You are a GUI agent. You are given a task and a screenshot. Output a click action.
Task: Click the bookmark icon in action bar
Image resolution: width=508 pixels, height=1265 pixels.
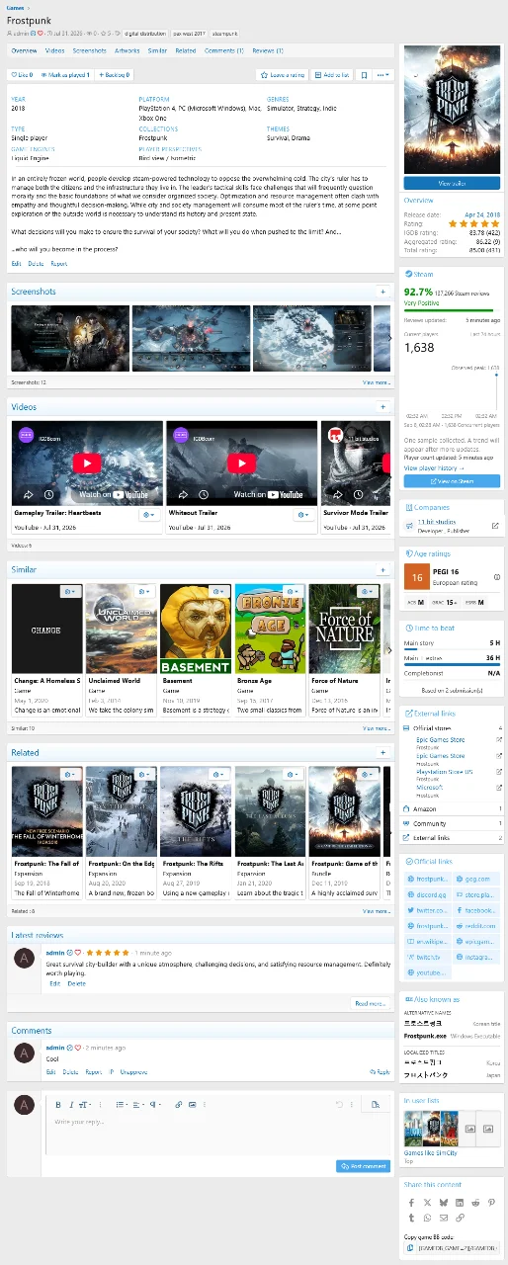pos(364,75)
